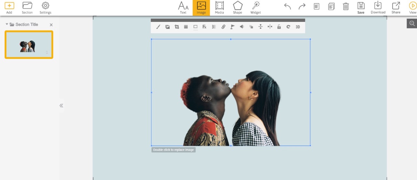Screen dimensions: 417x180
Task: Flip image using the mirror icon
Action: coord(270,27)
